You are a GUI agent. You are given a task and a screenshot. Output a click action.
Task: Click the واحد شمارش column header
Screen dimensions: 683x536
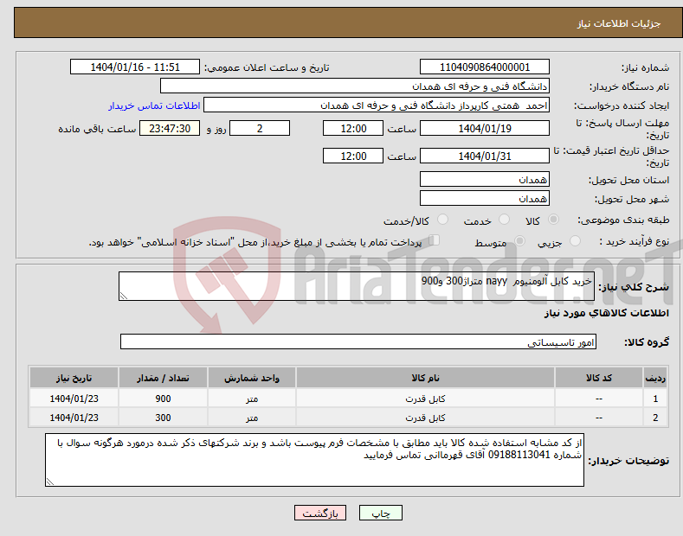[x=252, y=378]
